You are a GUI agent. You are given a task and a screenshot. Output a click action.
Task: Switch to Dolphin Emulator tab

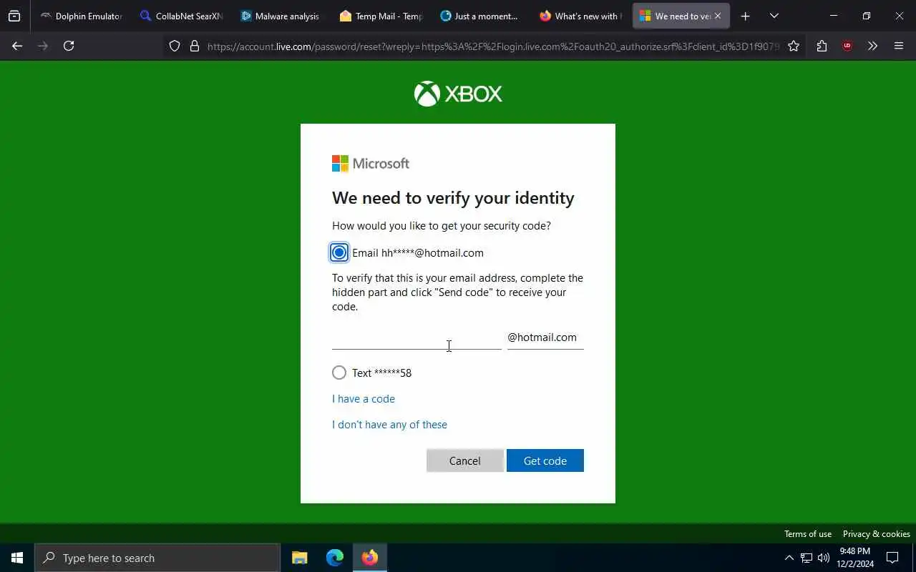tap(81, 16)
